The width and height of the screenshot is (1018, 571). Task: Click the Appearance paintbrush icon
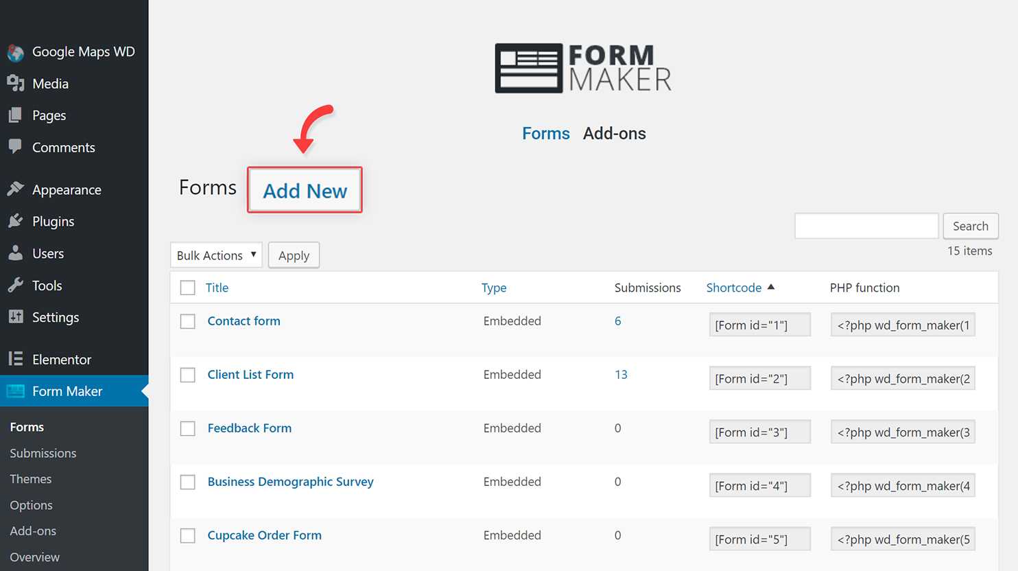[x=15, y=189]
